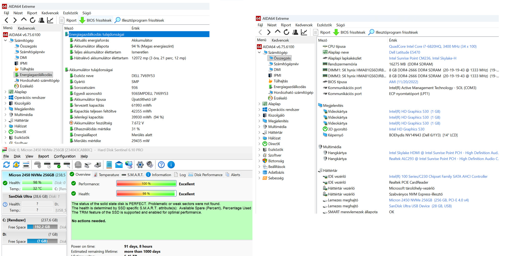524x256 pixels.
Task: Click the Health 98 % gradient bar in Overview
Action: coord(146,194)
